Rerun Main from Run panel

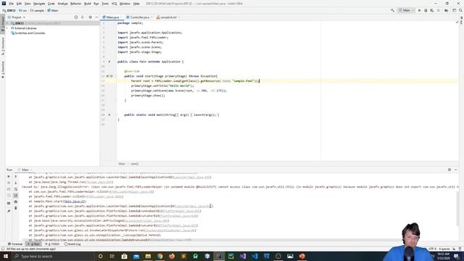tap(9, 176)
